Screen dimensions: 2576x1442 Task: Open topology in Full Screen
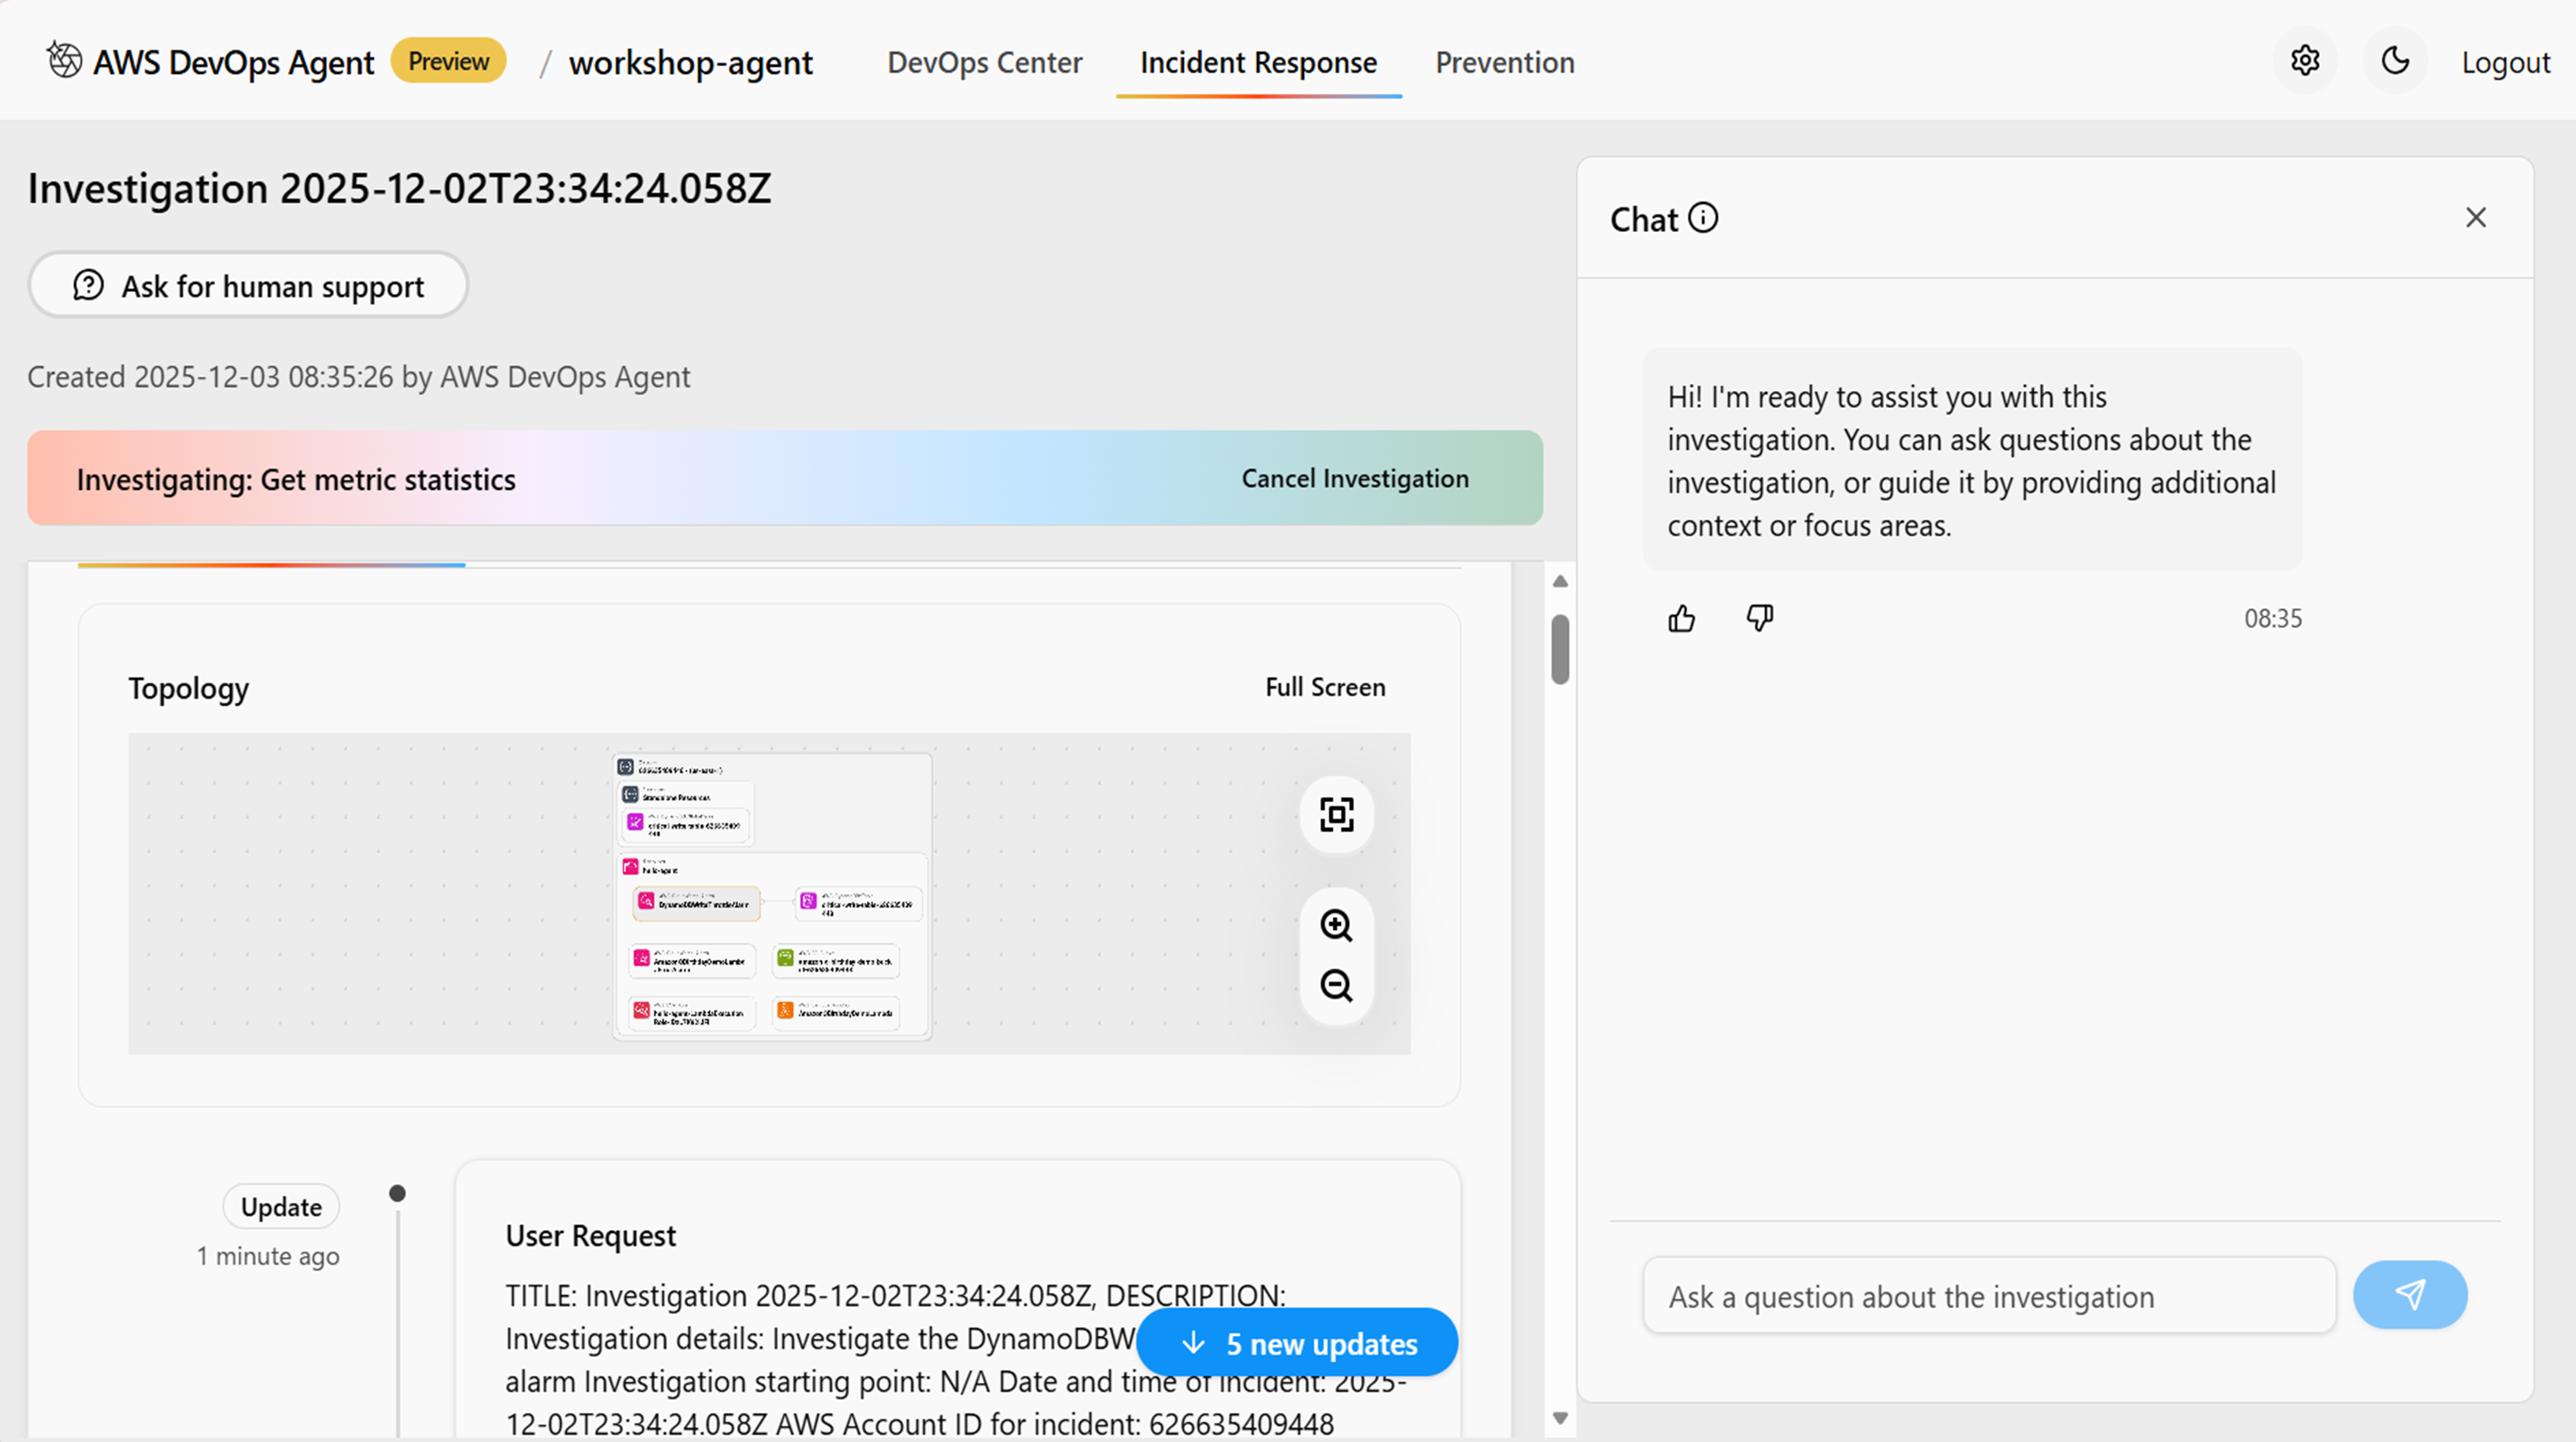[1325, 687]
